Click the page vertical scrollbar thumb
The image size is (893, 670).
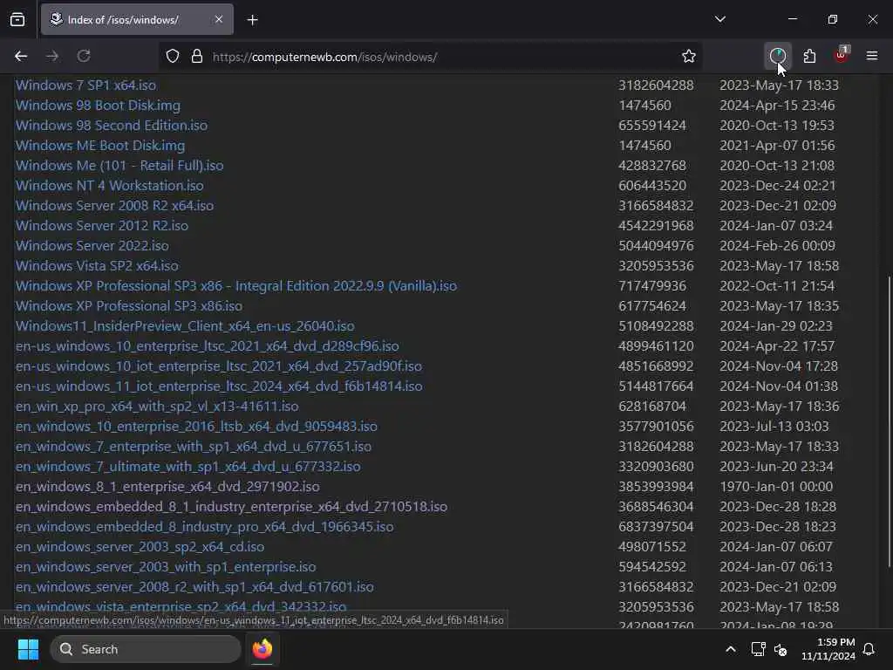[889, 421]
